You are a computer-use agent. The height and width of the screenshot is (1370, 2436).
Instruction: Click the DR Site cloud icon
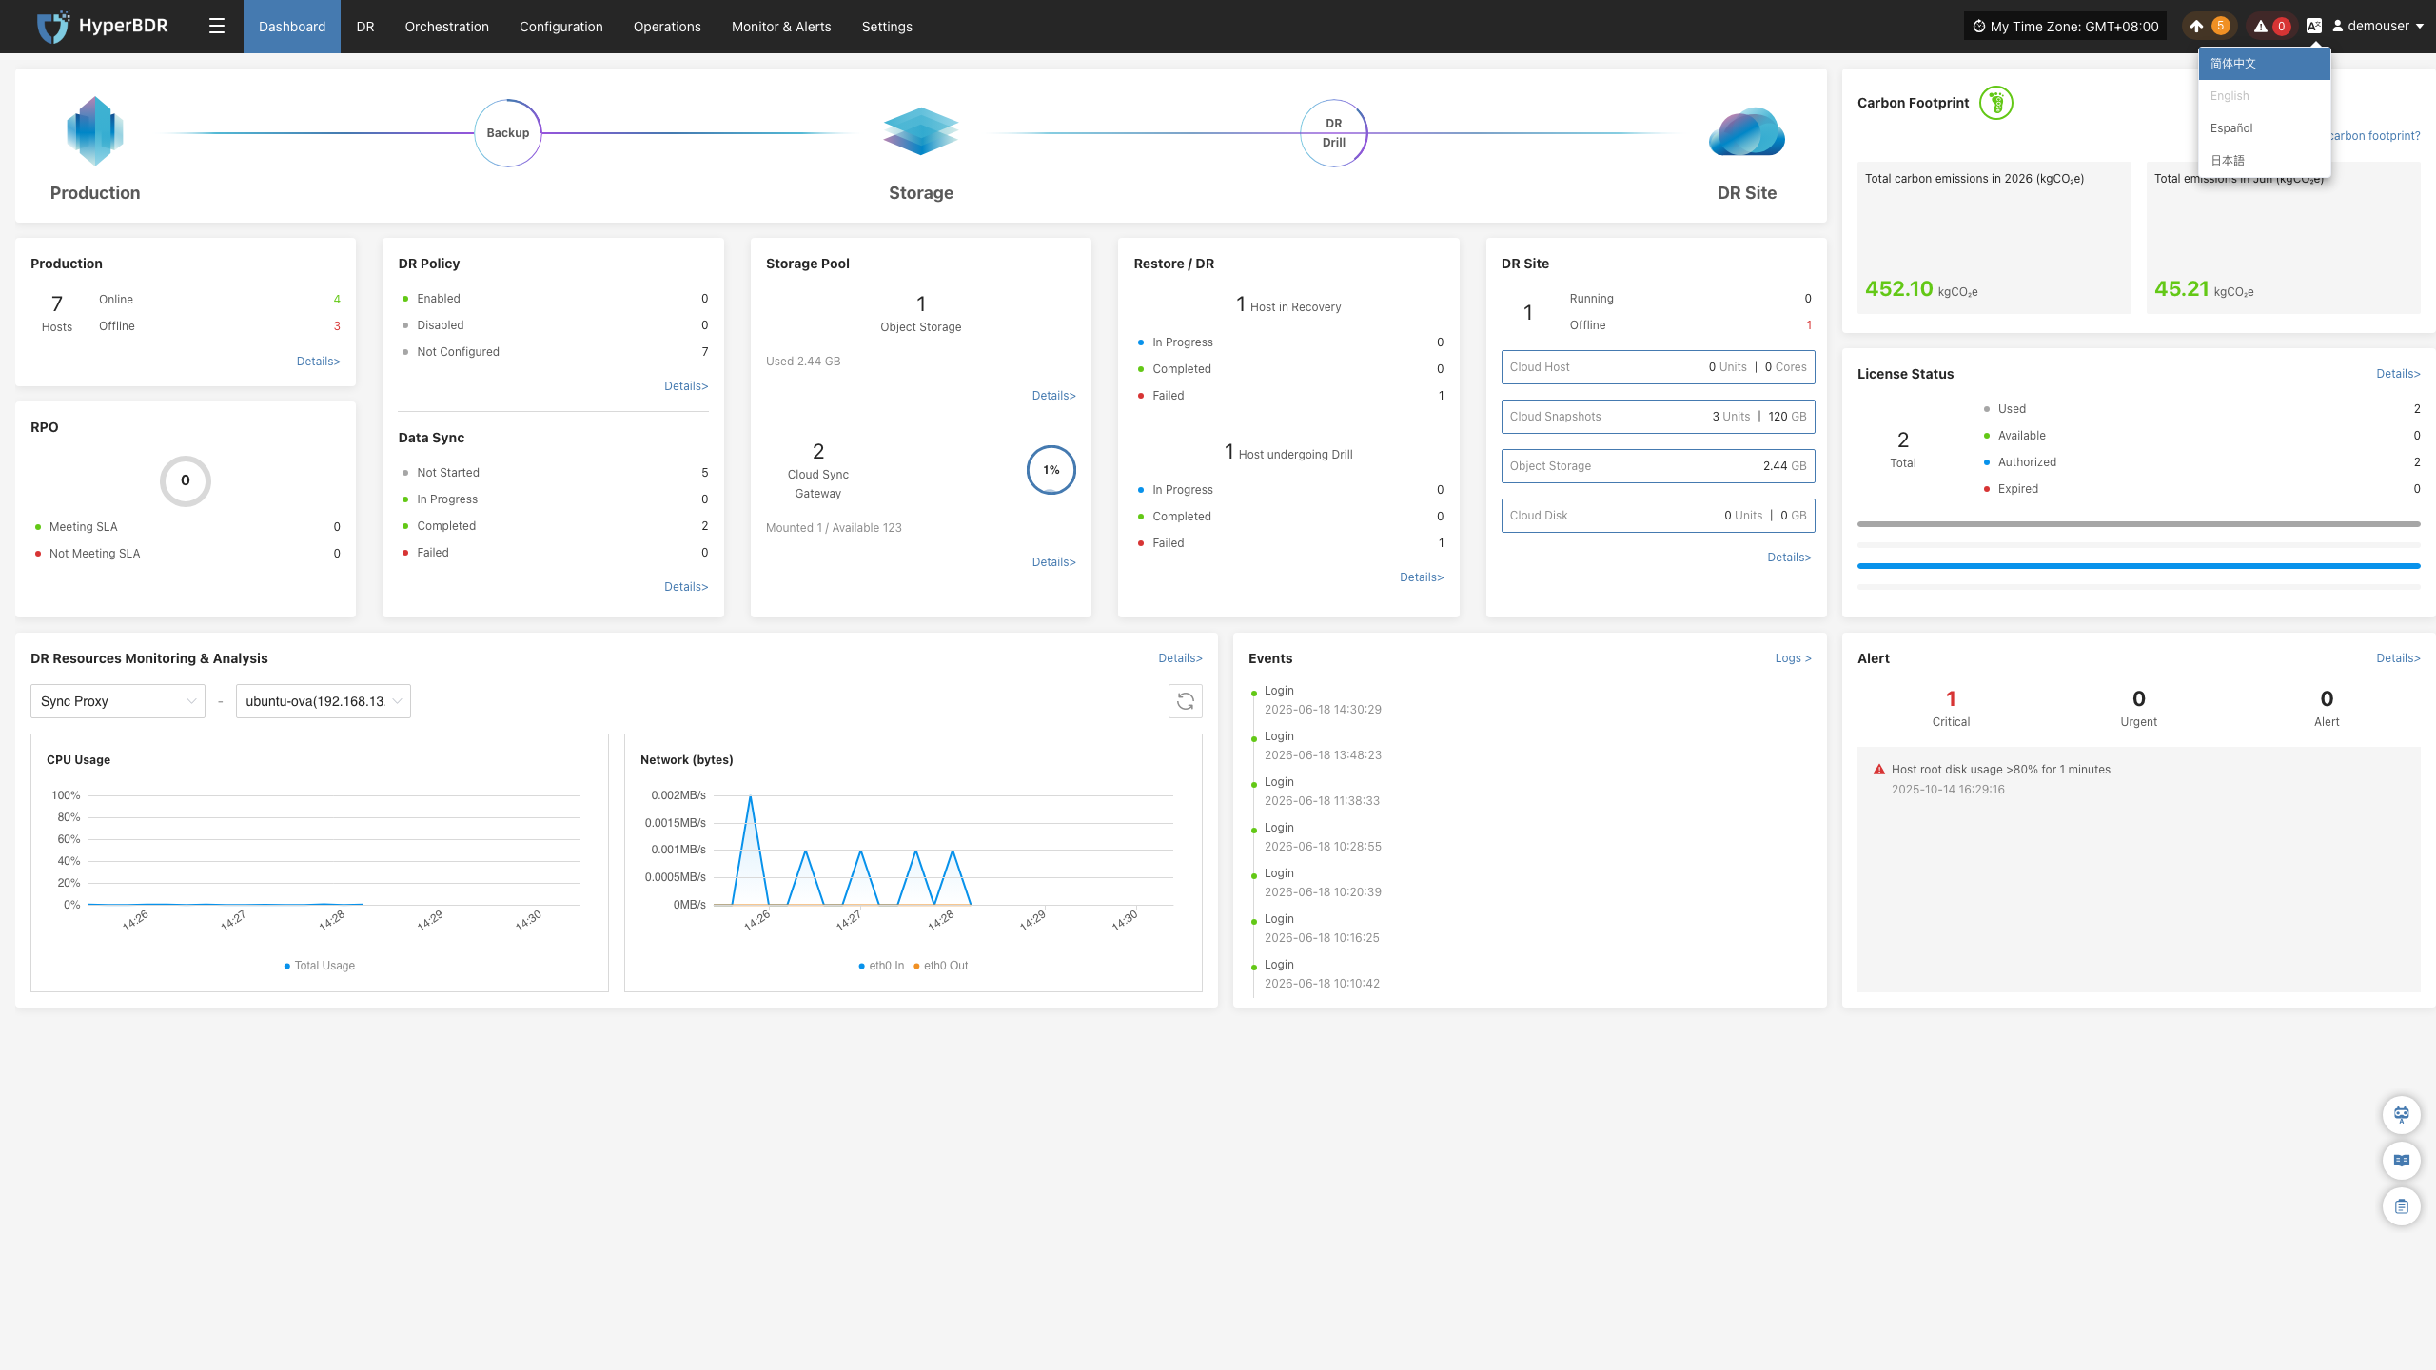pos(1747,131)
